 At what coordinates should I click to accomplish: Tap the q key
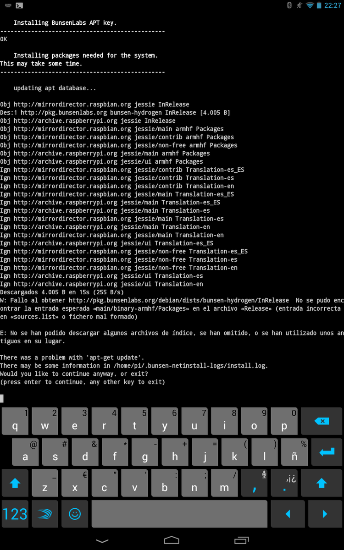coord(15,421)
